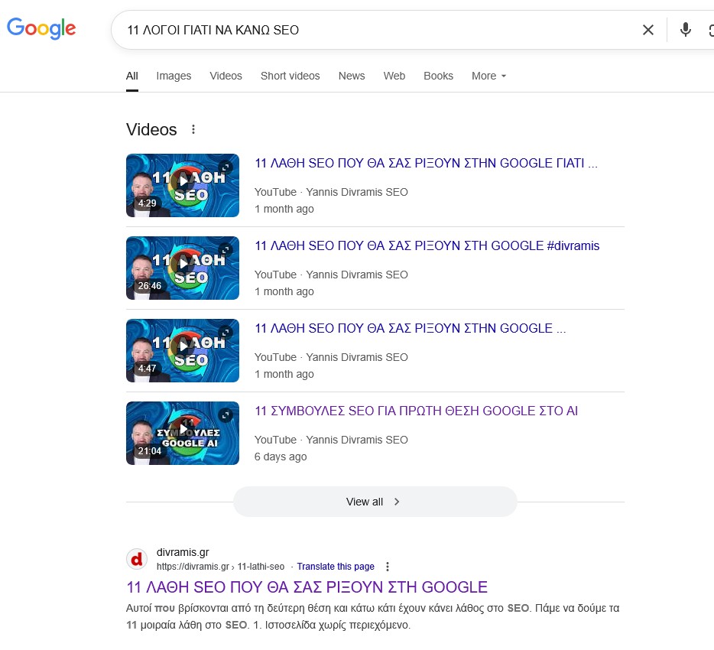Click the divramis.gr favicon icon
Image resolution: width=714 pixels, height=650 pixels.
tap(137, 559)
